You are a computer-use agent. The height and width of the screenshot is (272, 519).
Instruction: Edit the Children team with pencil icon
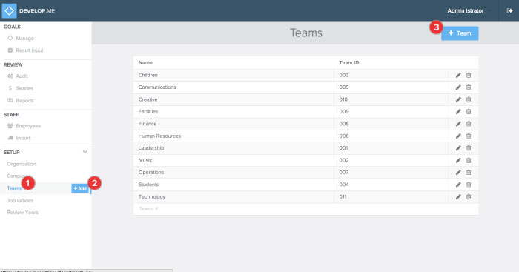click(x=458, y=75)
